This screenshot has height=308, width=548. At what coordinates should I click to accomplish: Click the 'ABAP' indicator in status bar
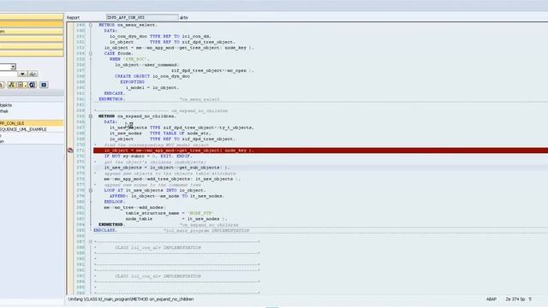click(x=491, y=299)
